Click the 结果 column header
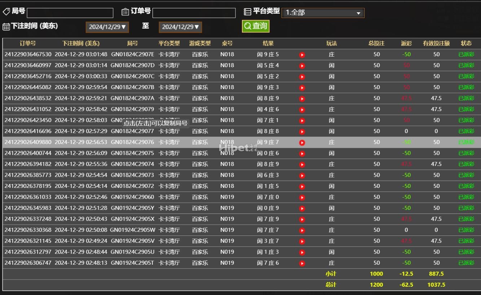This screenshot has width=481, height=295. (x=268, y=43)
